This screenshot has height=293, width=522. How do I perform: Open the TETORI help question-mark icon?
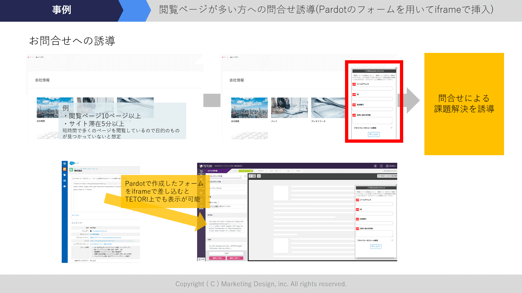(x=381, y=166)
